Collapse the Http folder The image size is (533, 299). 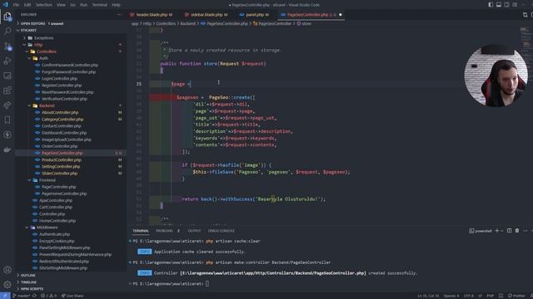72,45
